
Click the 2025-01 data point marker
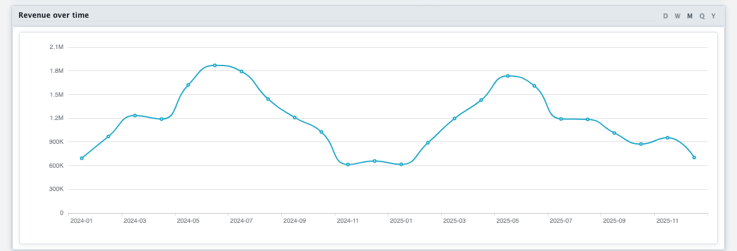click(401, 165)
